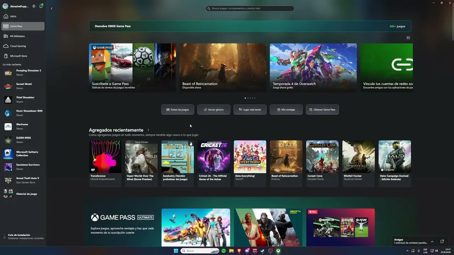The height and width of the screenshot is (255, 454).
Task: Click the Todos los juegos button
Action: click(x=178, y=109)
